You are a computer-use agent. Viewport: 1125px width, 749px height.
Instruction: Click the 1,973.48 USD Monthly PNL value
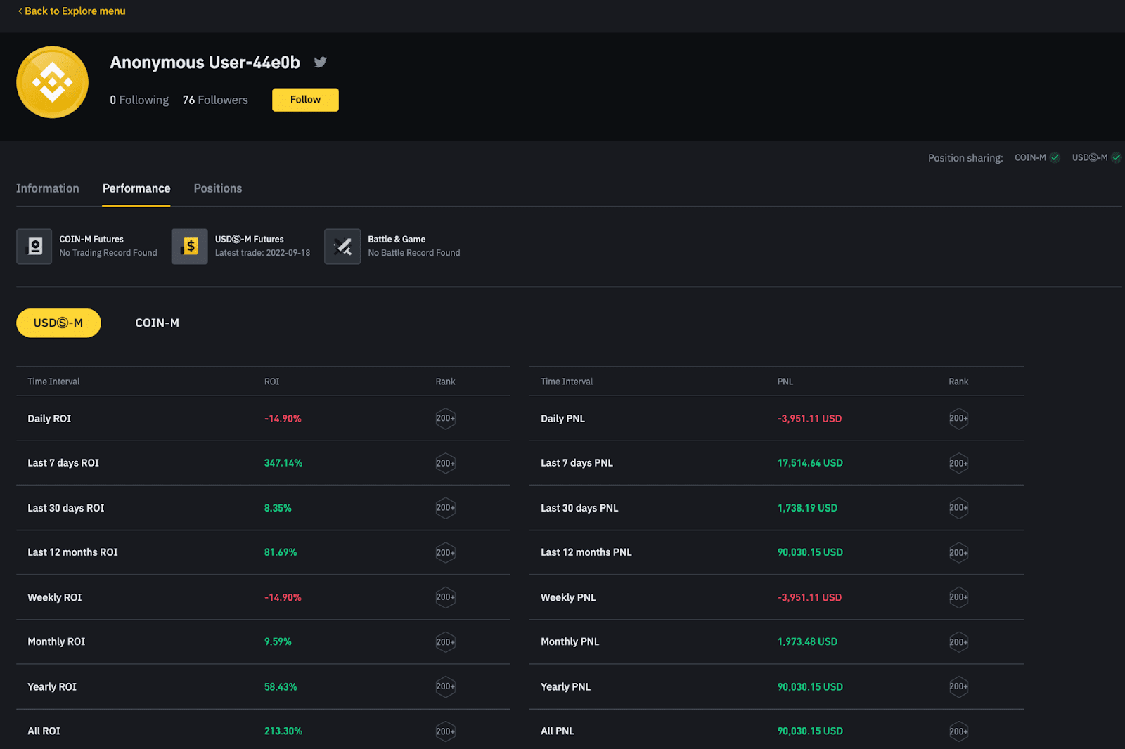point(807,642)
